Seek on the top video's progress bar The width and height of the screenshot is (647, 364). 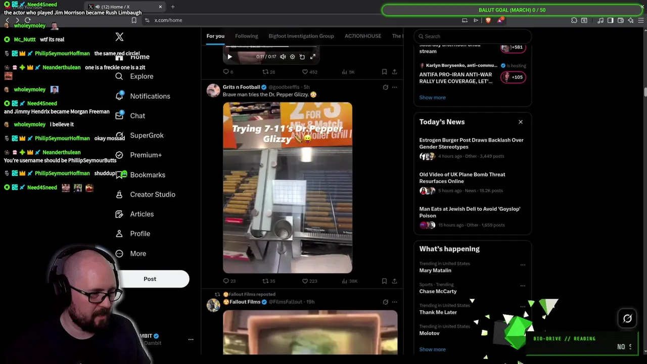[271, 47]
